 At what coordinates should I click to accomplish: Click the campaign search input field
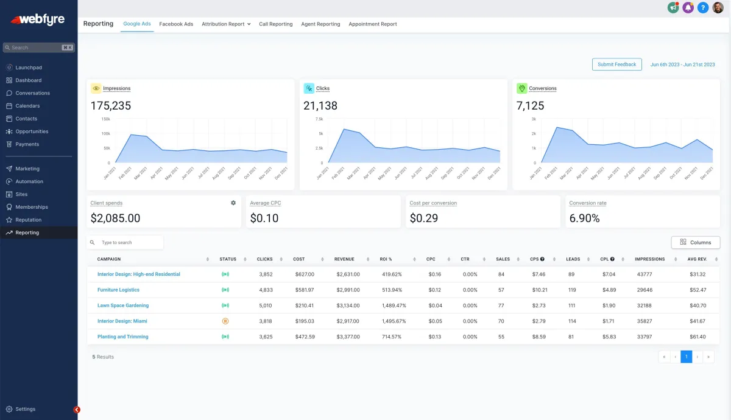click(130, 242)
